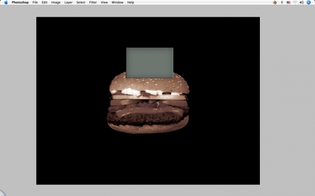Open the Window menu
Viewport: 315px width, 196px height.
click(117, 3)
